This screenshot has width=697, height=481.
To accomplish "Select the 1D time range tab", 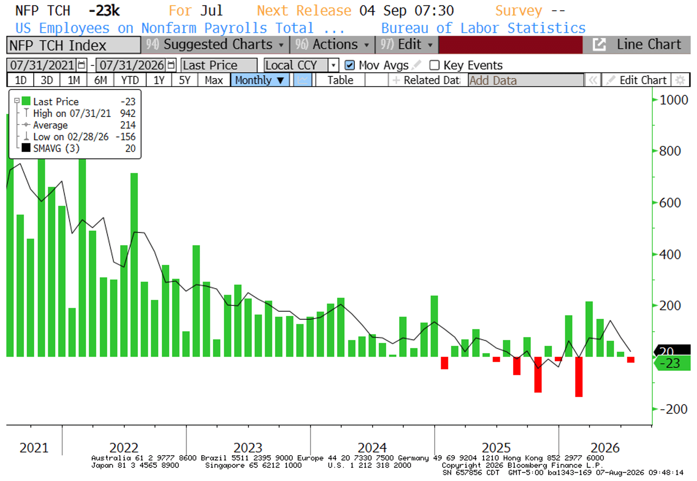I will click(x=20, y=80).
